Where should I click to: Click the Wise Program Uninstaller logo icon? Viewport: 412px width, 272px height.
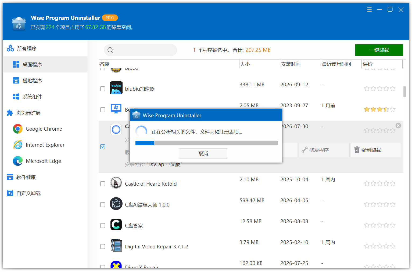click(19, 24)
